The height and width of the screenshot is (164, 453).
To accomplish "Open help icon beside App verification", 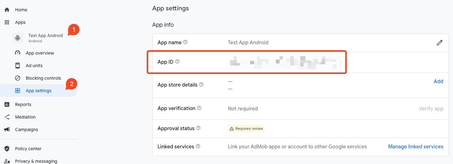I will click(199, 108).
